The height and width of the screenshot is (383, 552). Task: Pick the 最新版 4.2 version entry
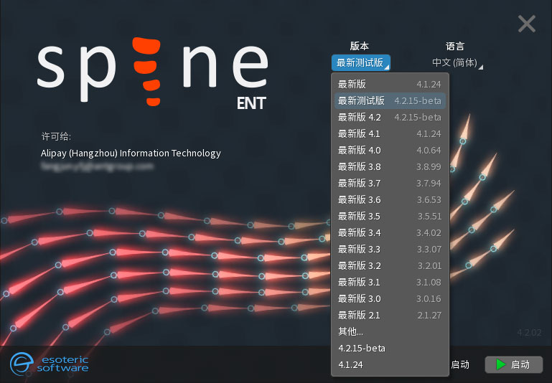[x=390, y=117]
